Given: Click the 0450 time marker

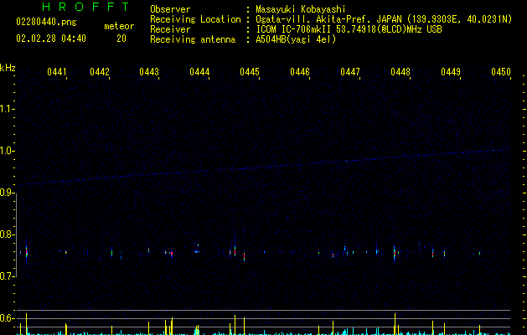Looking at the screenshot, I should pos(501,72).
